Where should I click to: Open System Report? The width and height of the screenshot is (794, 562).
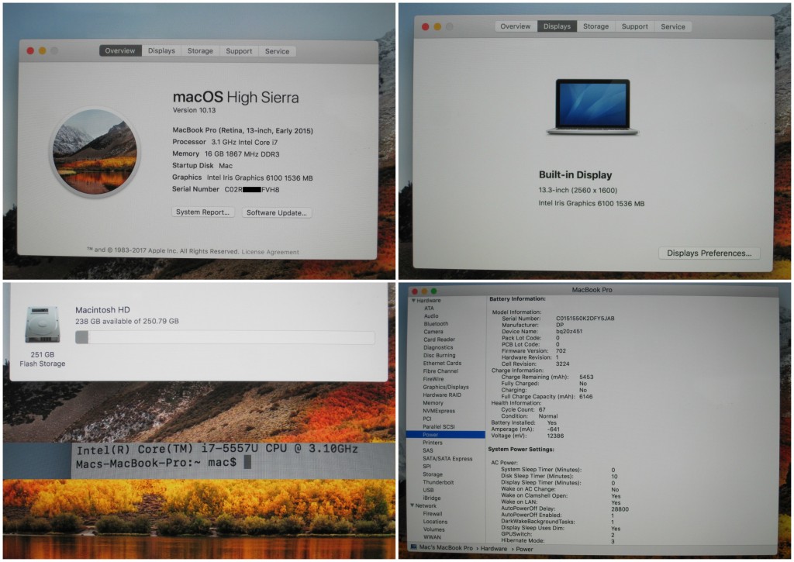[202, 212]
